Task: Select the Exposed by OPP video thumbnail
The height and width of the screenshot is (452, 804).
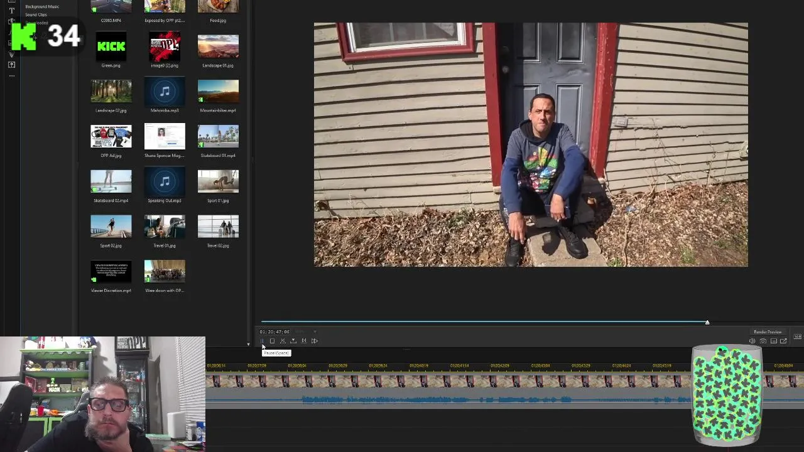Action: pos(165,6)
